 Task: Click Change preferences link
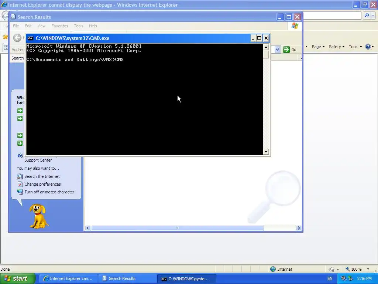42,184
